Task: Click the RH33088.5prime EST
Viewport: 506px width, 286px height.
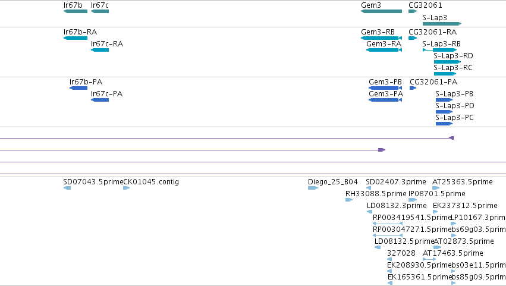Action: point(349,200)
